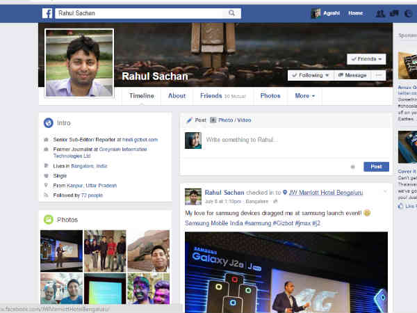Open the notifications globe icon

(x=409, y=13)
